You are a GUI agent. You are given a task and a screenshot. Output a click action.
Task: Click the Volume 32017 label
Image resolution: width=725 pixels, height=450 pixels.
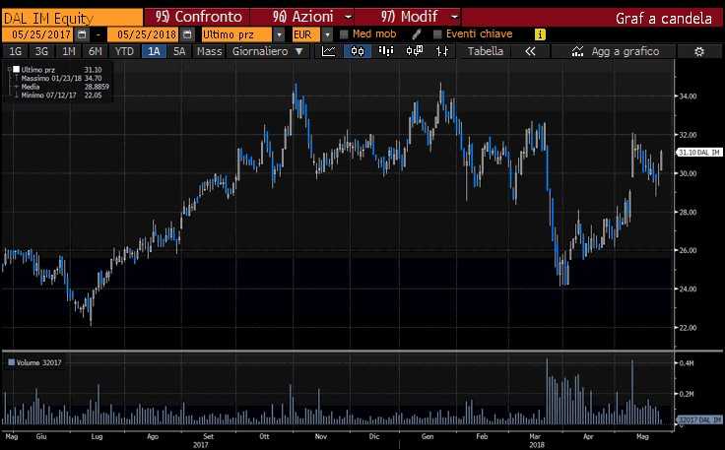click(x=38, y=362)
